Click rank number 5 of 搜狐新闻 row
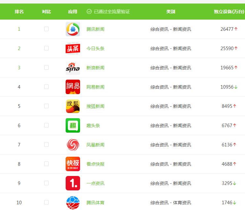This screenshot has height=210, width=245. 19,106
